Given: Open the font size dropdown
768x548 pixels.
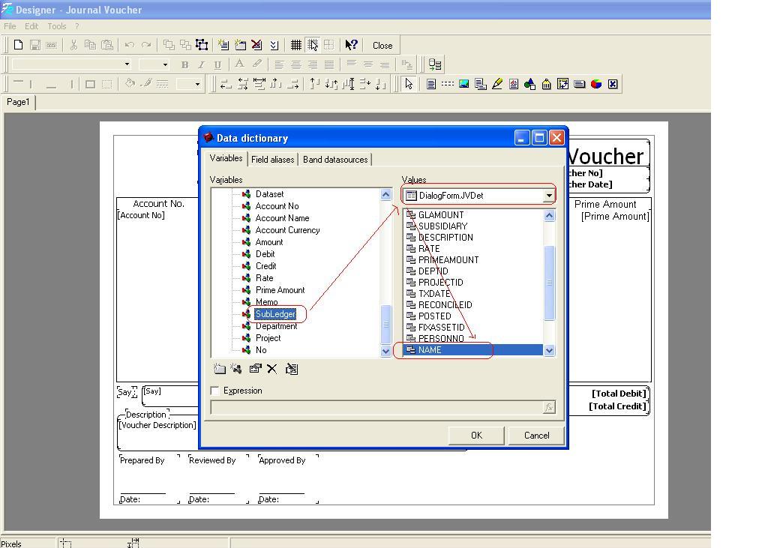Looking at the screenshot, I should click(x=165, y=64).
